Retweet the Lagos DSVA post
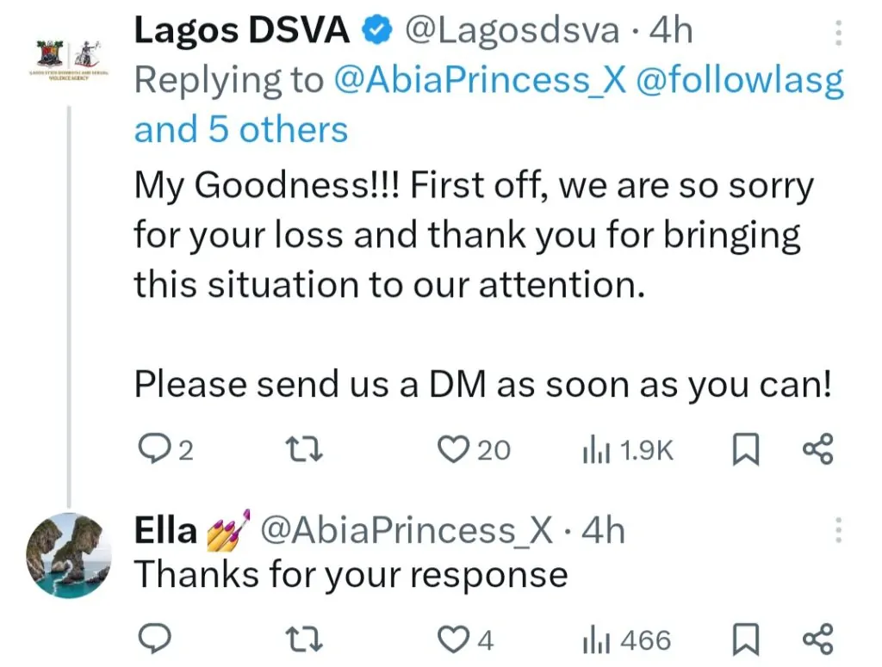 pyautogui.click(x=306, y=449)
